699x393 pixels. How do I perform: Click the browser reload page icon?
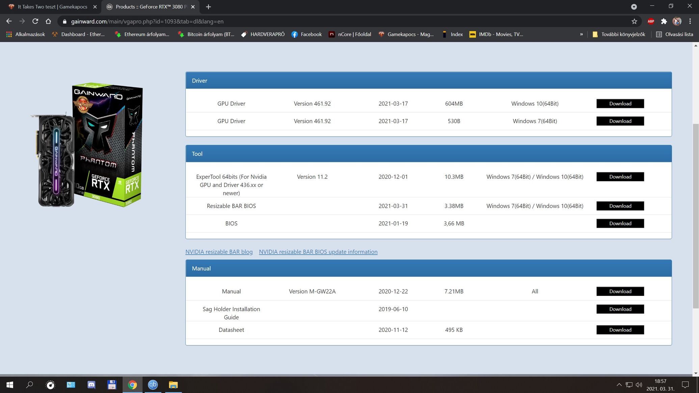[35, 21]
